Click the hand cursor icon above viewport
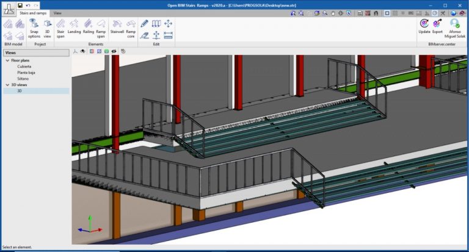The width and height of the screenshot is (469, 252). point(123,51)
